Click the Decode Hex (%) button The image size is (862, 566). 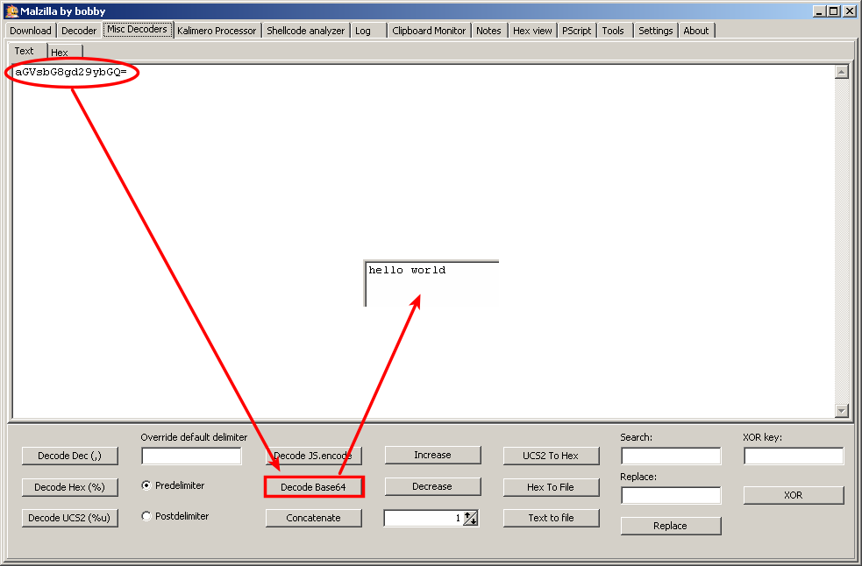tap(69, 487)
